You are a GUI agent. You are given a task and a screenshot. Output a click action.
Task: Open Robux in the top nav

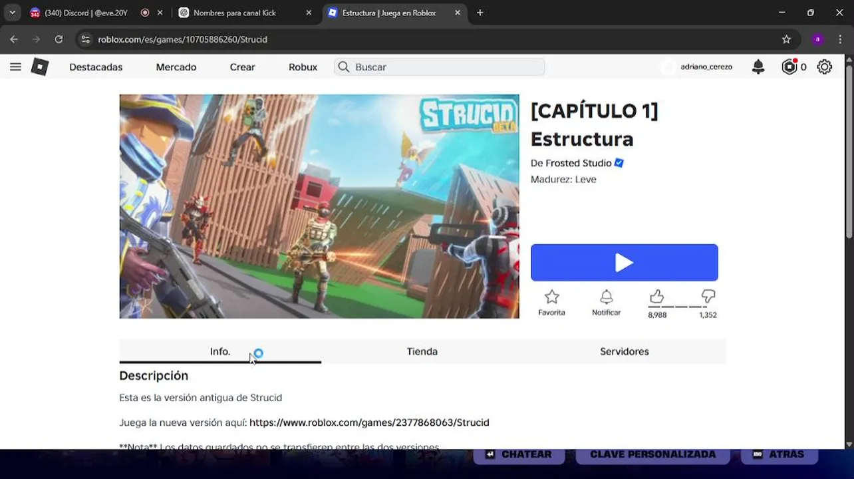point(303,67)
